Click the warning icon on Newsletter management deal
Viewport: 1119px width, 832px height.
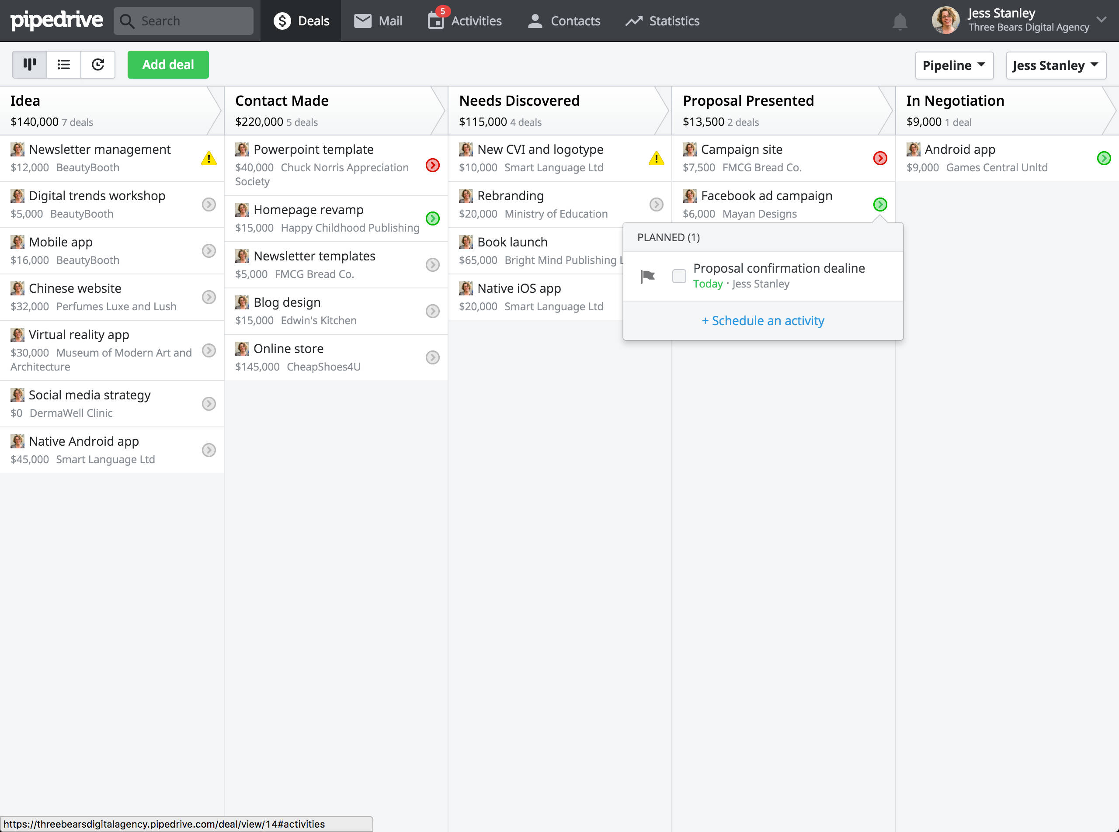click(x=208, y=158)
